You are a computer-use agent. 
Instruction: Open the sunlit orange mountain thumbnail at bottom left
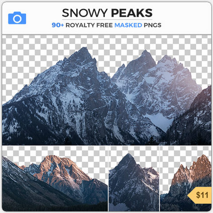click(x=55, y=178)
